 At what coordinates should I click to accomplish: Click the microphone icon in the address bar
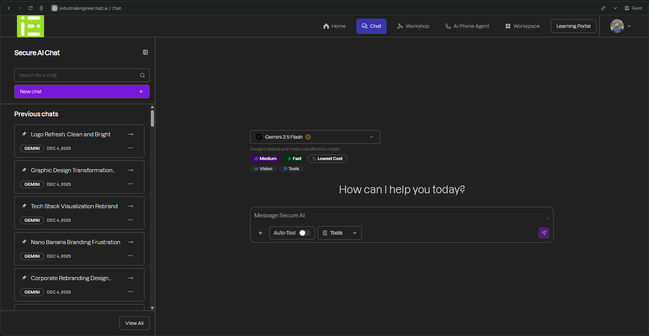41,8
